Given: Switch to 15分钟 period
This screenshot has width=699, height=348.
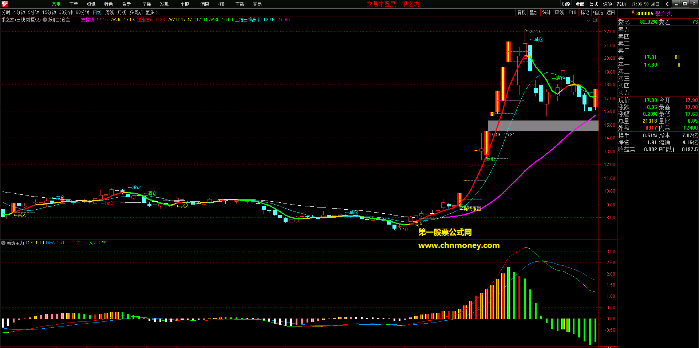Looking at the screenshot, I should point(49,12).
